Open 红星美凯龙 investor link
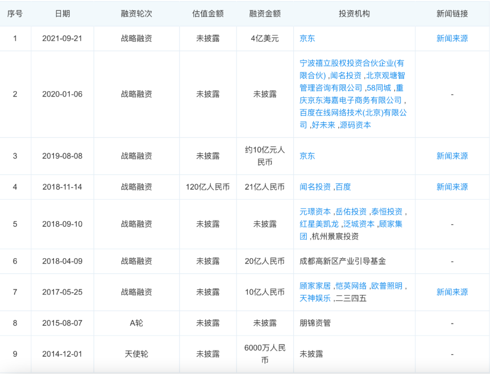This screenshot has width=490, height=374. pos(315,224)
